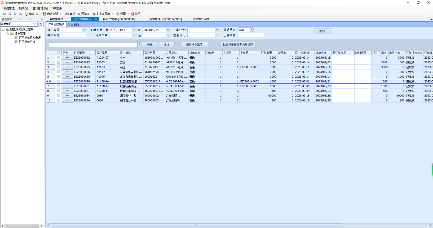The width and height of the screenshot is (433, 228).
Task: Open end date 2023/03/25 dropdown
Action: click(x=168, y=30)
